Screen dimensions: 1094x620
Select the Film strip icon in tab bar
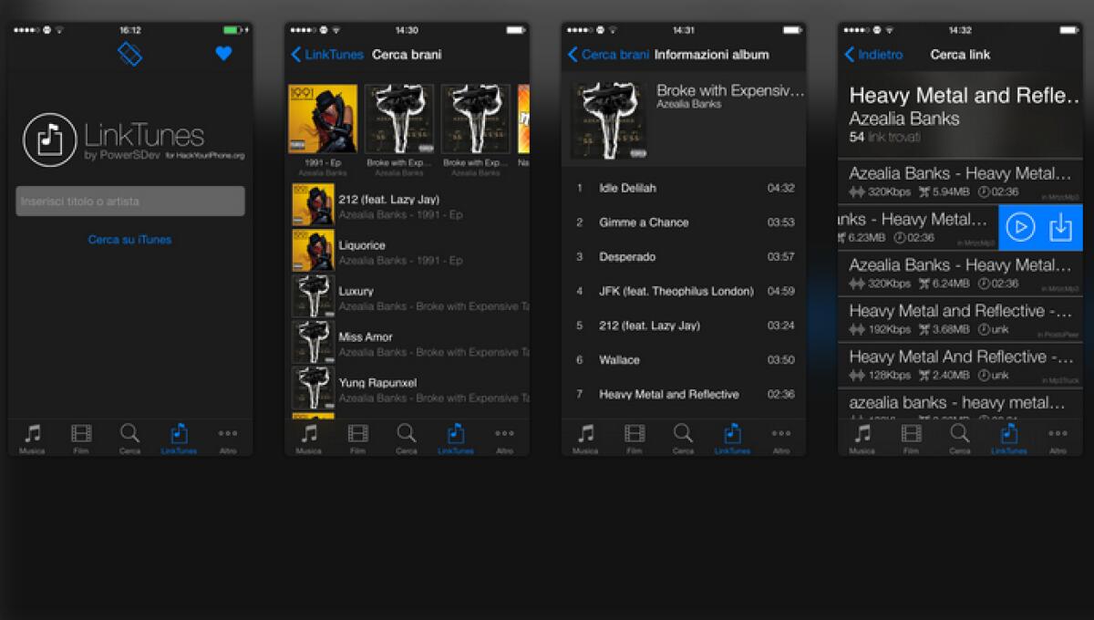pyautogui.click(x=81, y=435)
